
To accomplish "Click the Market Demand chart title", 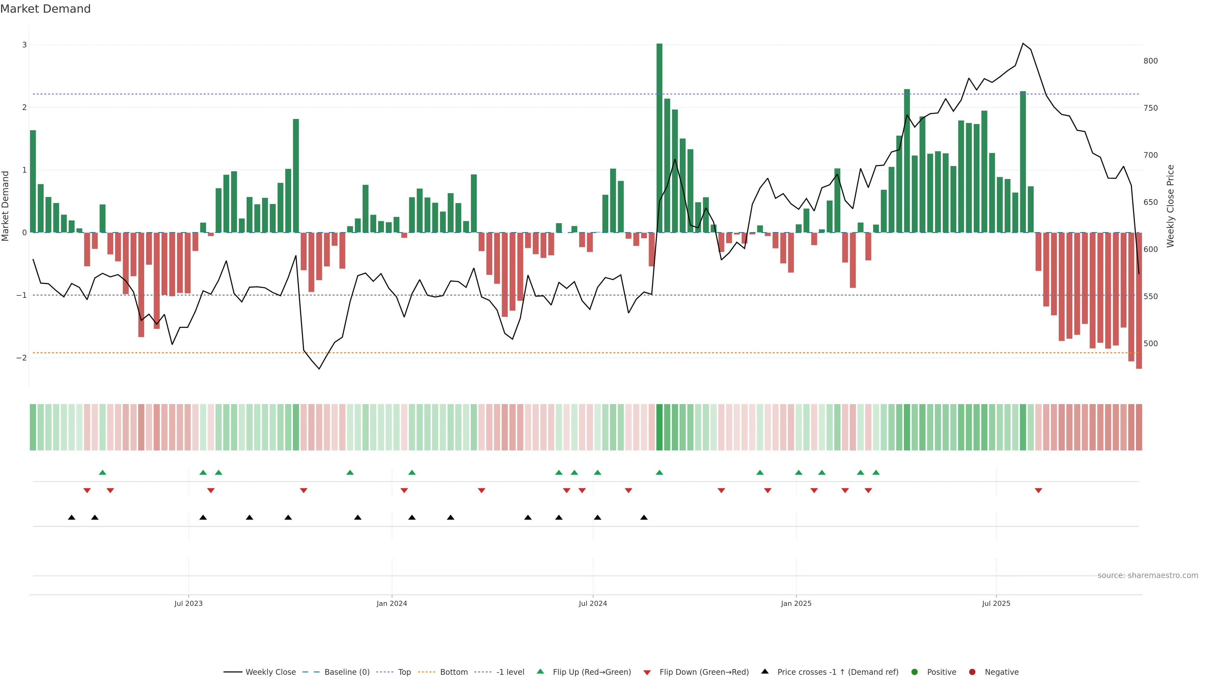I will [45, 9].
